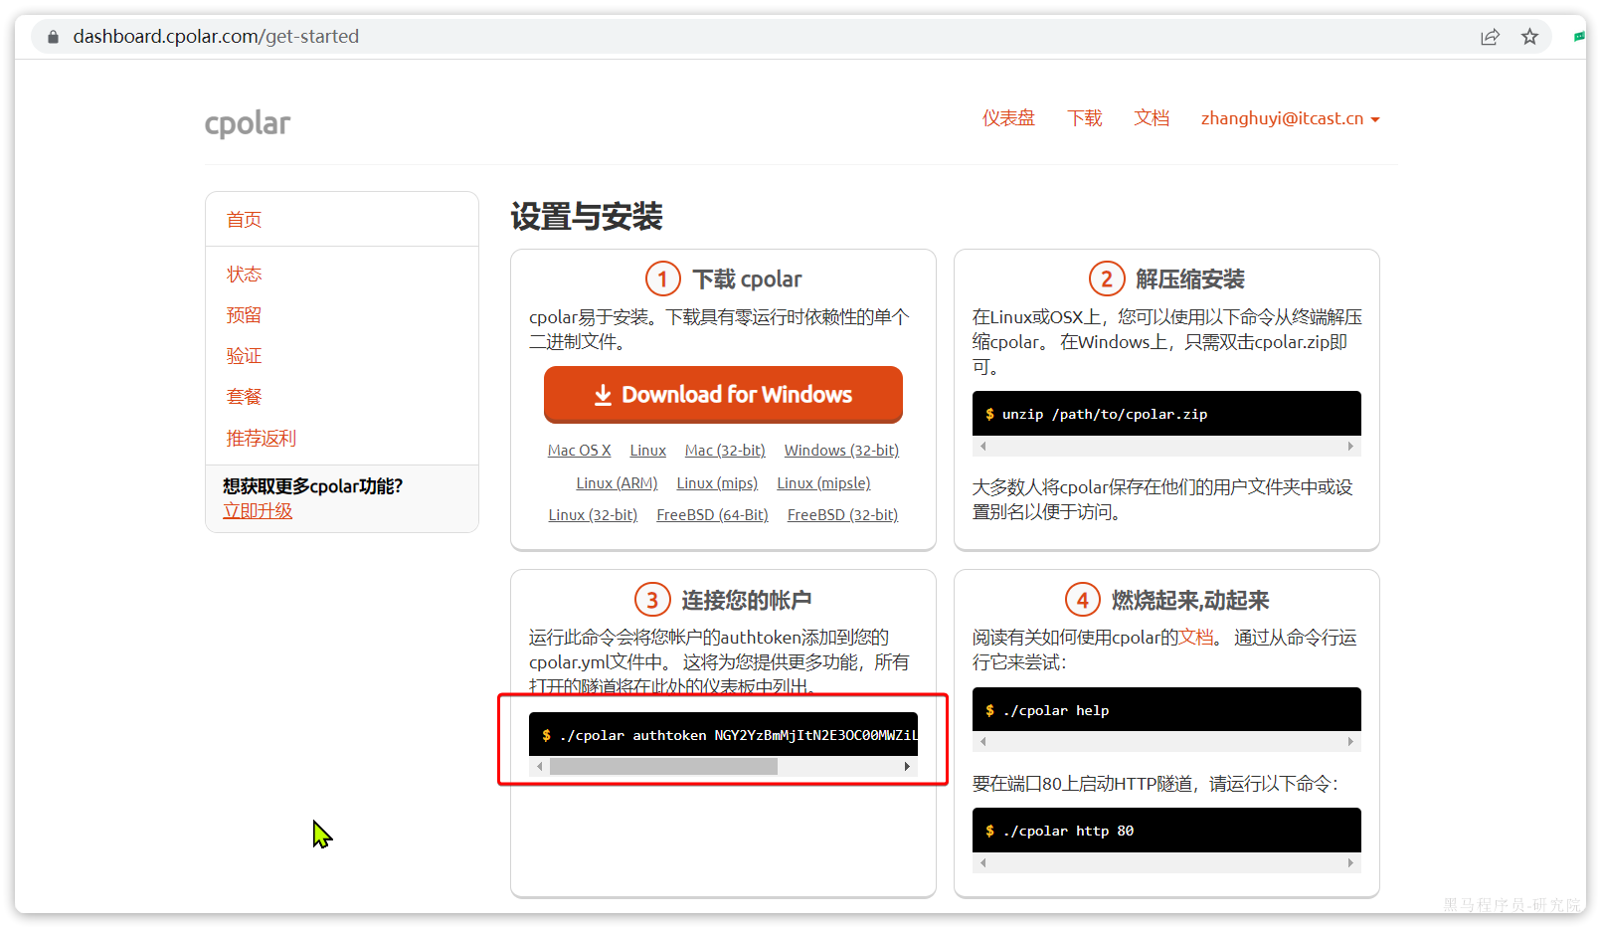Viewport: 1601px width, 930px height.
Task: Select 验证 in the sidebar
Action: 244,356
